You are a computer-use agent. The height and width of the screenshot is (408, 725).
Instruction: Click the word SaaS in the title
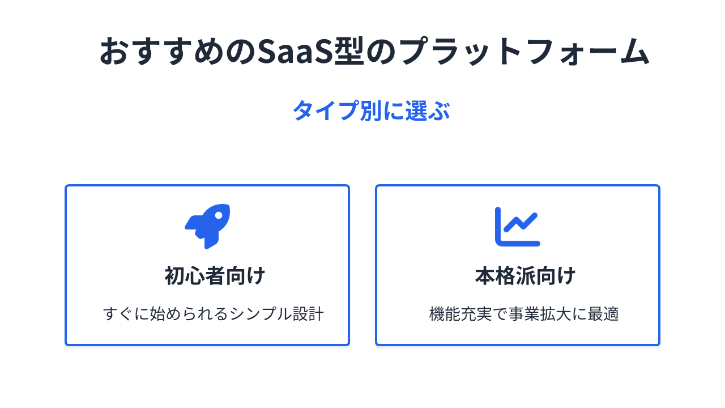coord(295,52)
